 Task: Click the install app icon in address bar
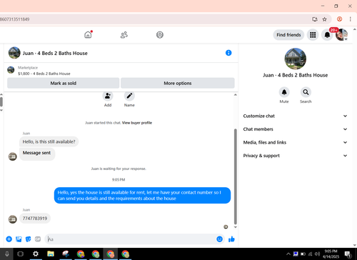click(315, 19)
